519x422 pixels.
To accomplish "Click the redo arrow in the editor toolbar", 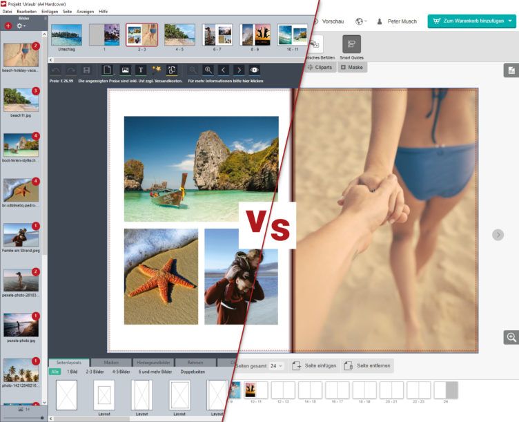I will (71, 70).
